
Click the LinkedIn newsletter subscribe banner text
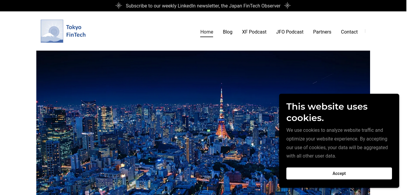pos(203,6)
